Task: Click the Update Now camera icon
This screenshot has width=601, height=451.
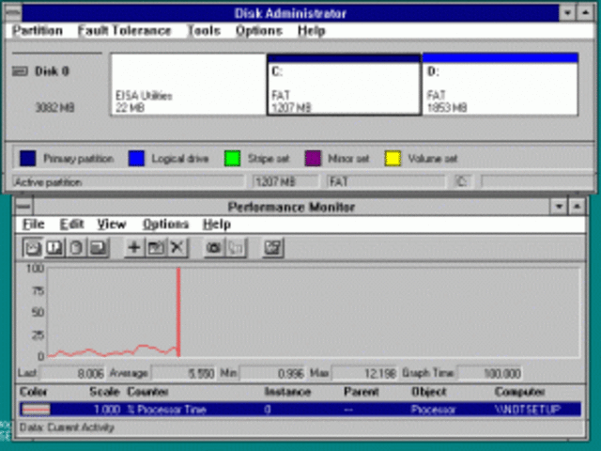Action: pyautogui.click(x=214, y=248)
